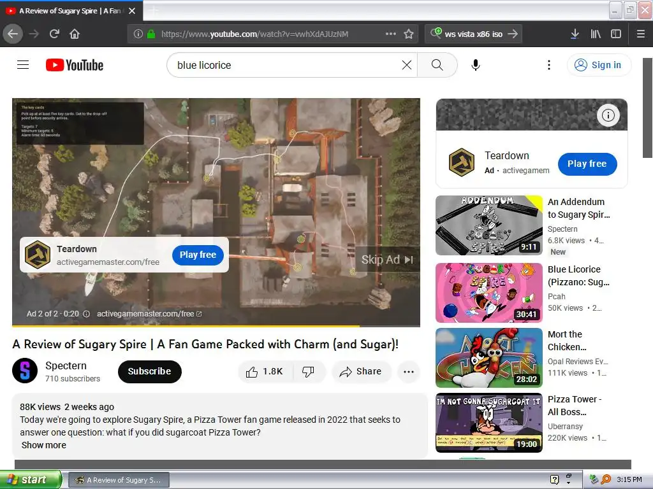This screenshot has height=489, width=653.
Task: Click the orange magnifier tray icon
Action: tap(606, 480)
